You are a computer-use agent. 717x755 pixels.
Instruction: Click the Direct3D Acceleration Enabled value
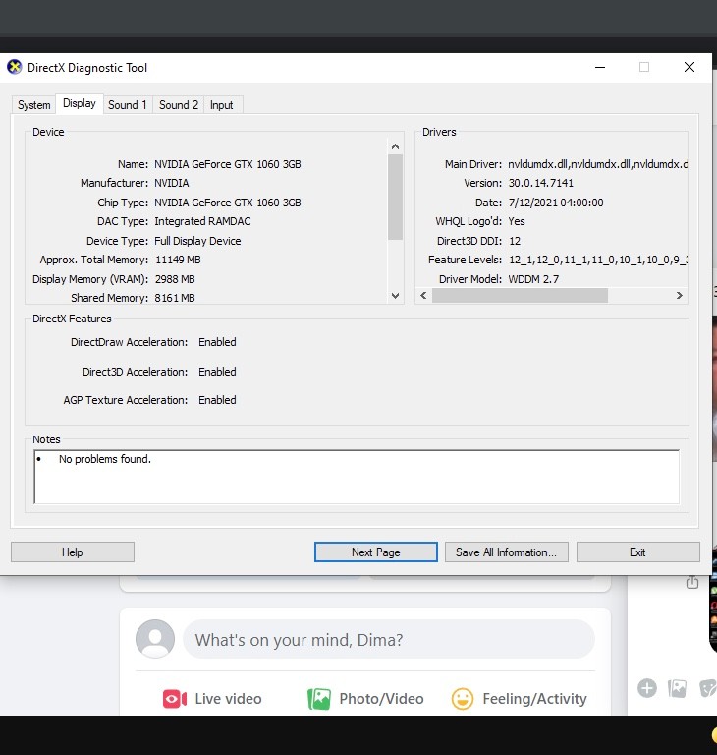(x=217, y=372)
